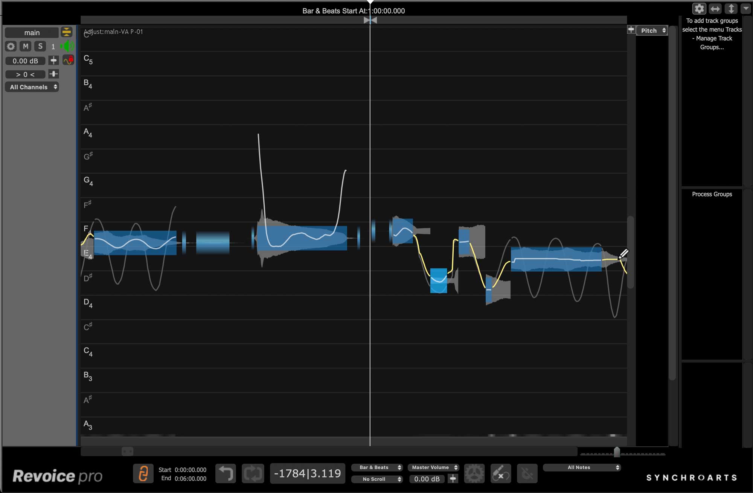
Task: Solo the main track
Action: click(40, 46)
